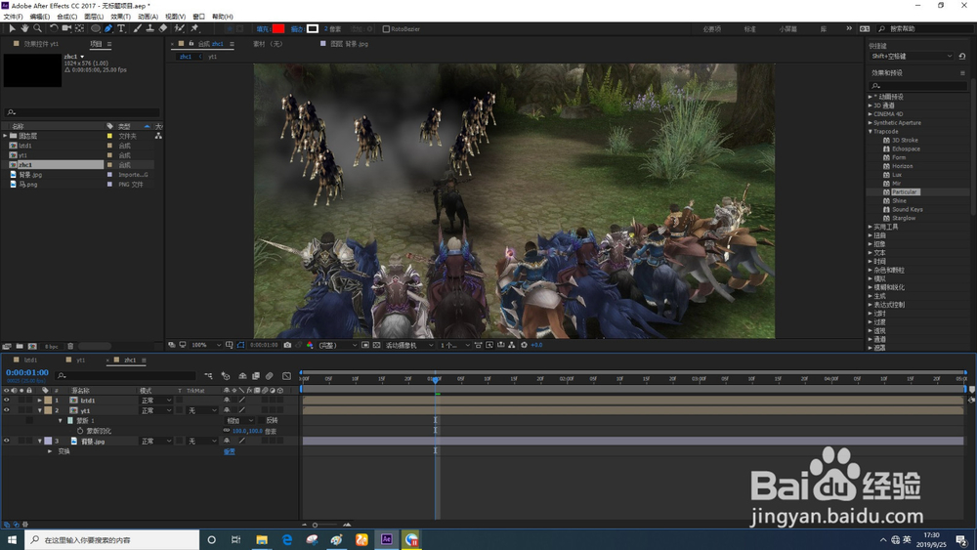Open the viewer magnification 100% dropdown
Viewport: 977px width, 550px height.
pyautogui.click(x=205, y=345)
